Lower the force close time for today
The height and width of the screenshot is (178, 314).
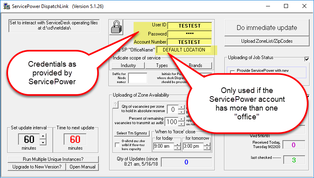[178, 148]
